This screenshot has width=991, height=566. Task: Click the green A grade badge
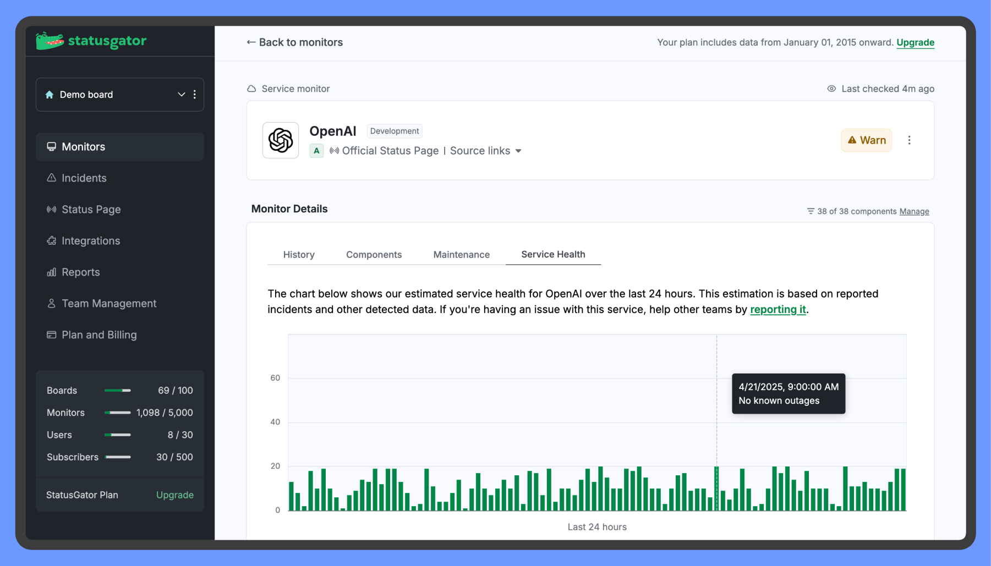(x=316, y=151)
